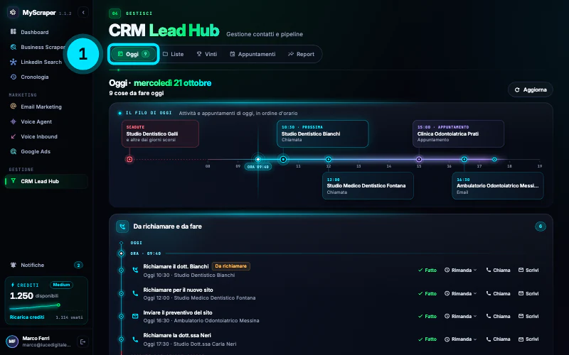Click Chiama for Inviare il preventivo del sito
The width and height of the screenshot is (569, 355).
tap(498, 316)
